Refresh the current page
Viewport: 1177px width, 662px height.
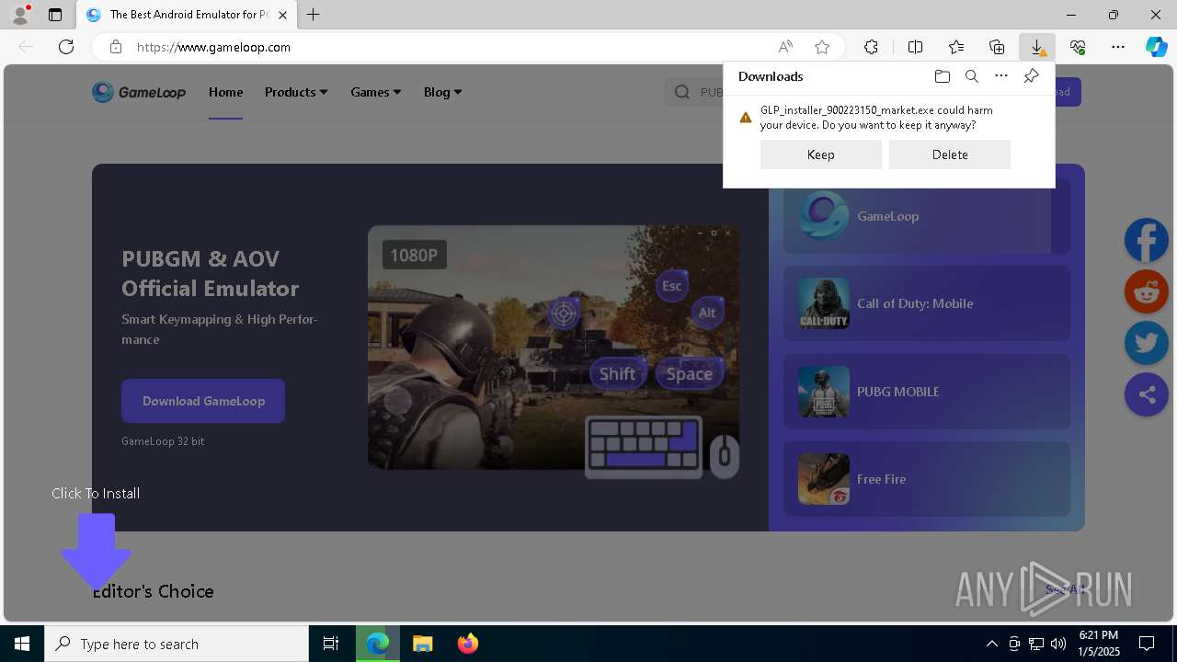point(66,47)
